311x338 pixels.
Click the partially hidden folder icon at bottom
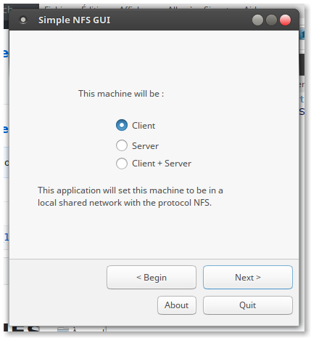pos(63,329)
